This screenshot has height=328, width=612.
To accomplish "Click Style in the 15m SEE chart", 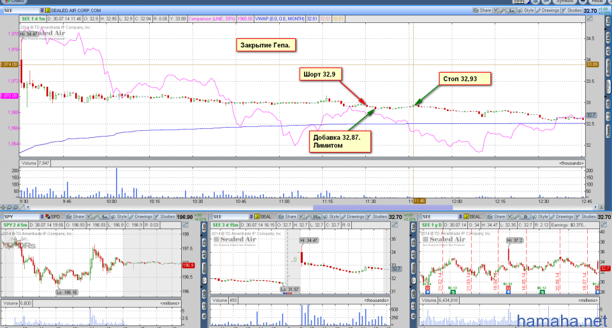I will pos(331,217).
